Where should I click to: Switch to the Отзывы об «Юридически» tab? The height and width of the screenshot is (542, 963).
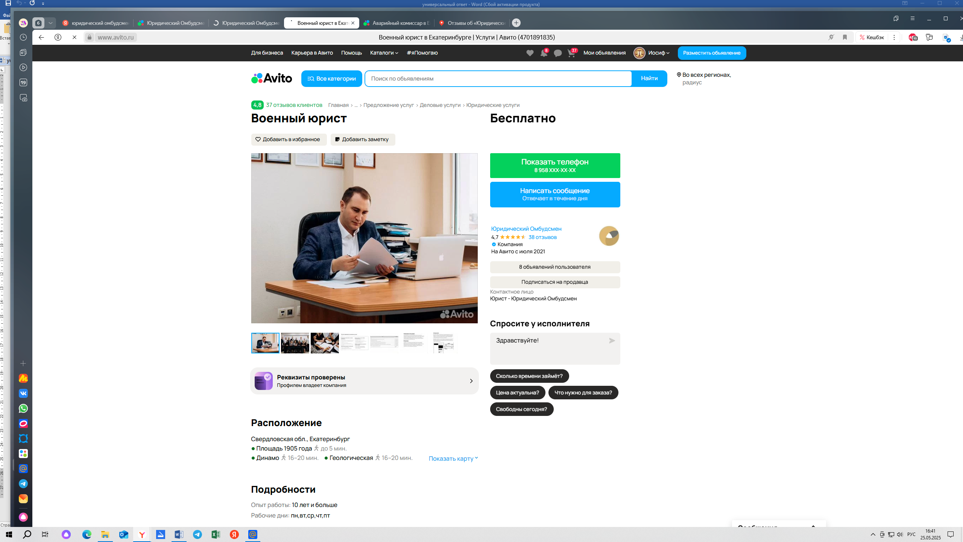[472, 23]
